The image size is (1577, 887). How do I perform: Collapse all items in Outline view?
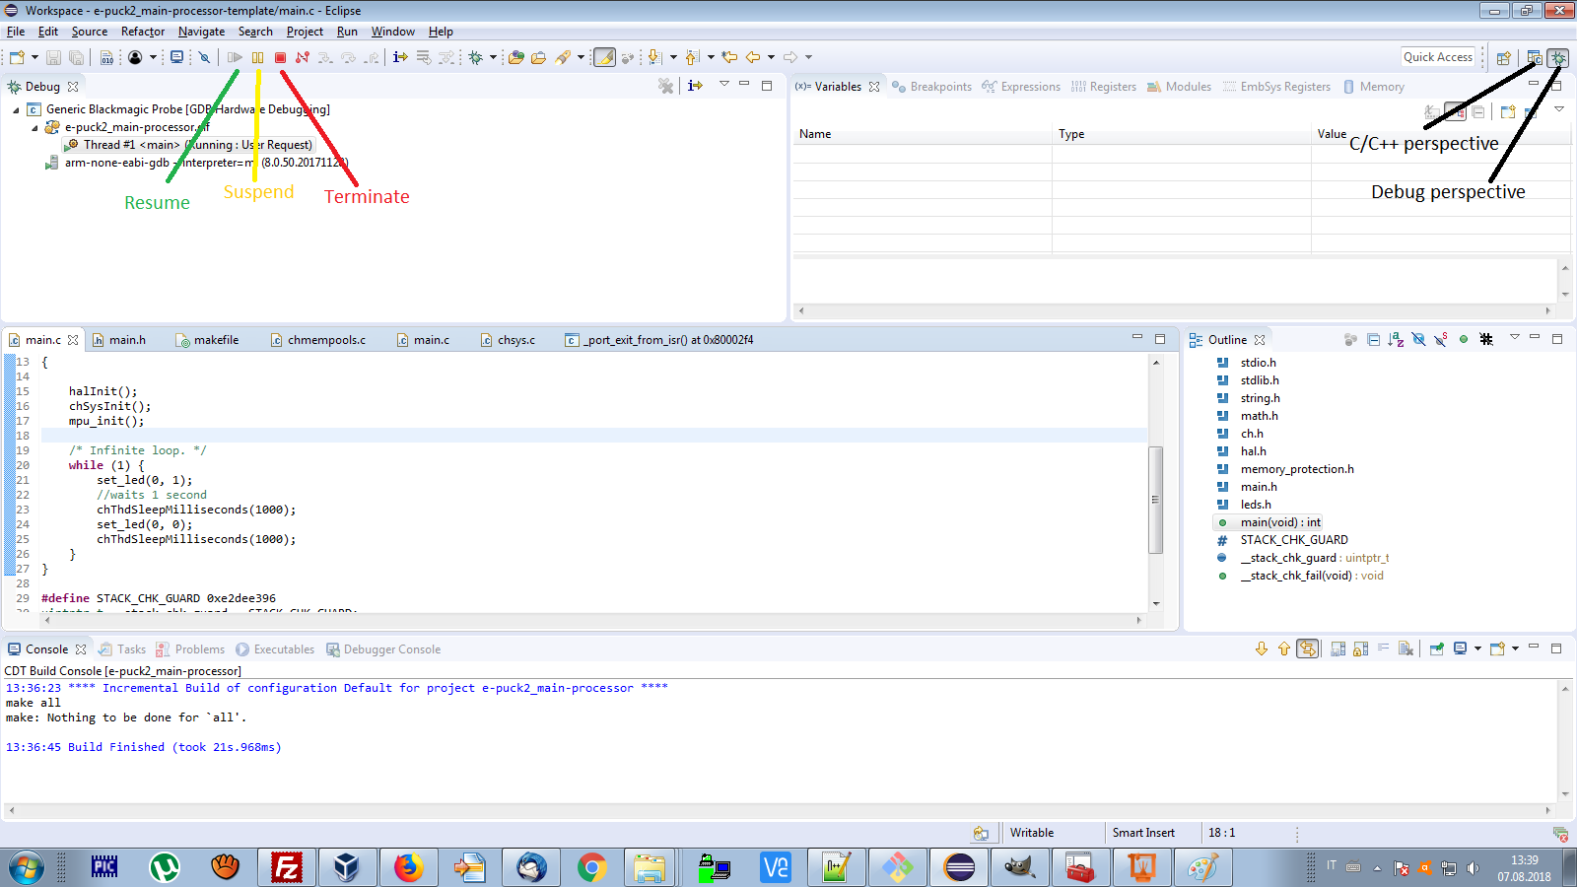coord(1373,340)
